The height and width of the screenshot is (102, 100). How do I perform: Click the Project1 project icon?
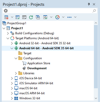(8, 28)
